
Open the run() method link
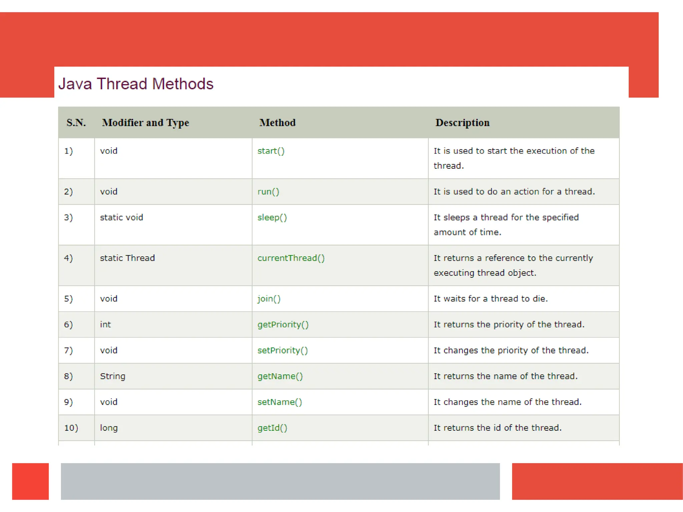268,192
